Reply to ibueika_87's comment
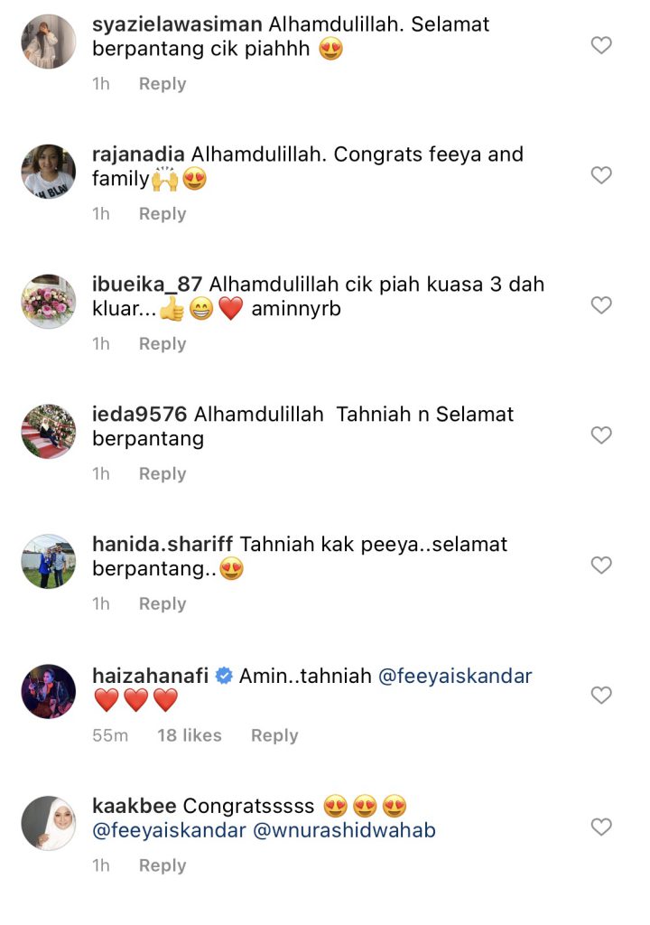 (x=162, y=343)
